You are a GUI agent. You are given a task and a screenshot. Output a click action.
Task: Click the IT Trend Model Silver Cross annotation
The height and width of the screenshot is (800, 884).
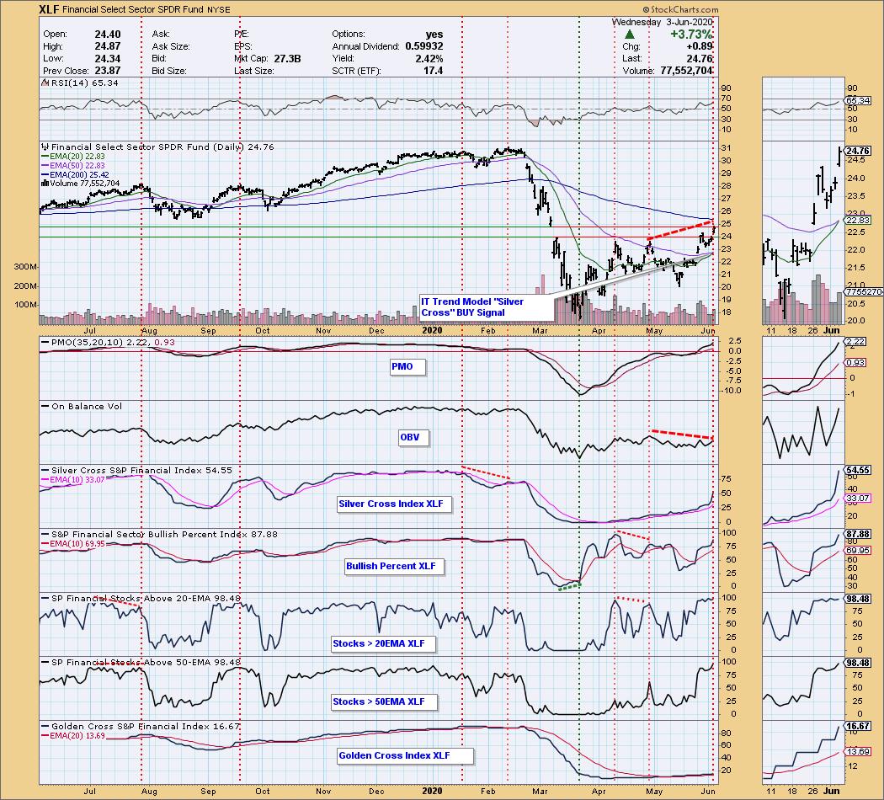tap(487, 307)
